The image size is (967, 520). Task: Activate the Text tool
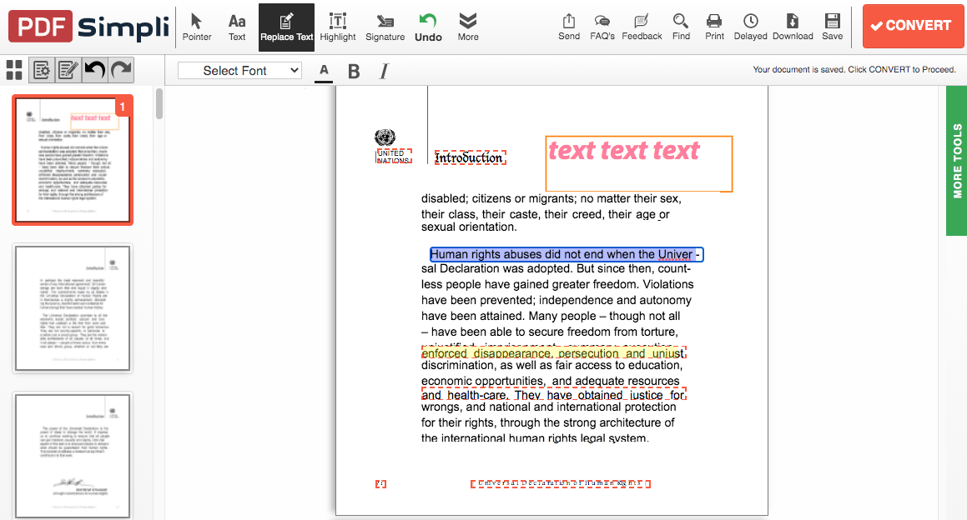coord(236,27)
